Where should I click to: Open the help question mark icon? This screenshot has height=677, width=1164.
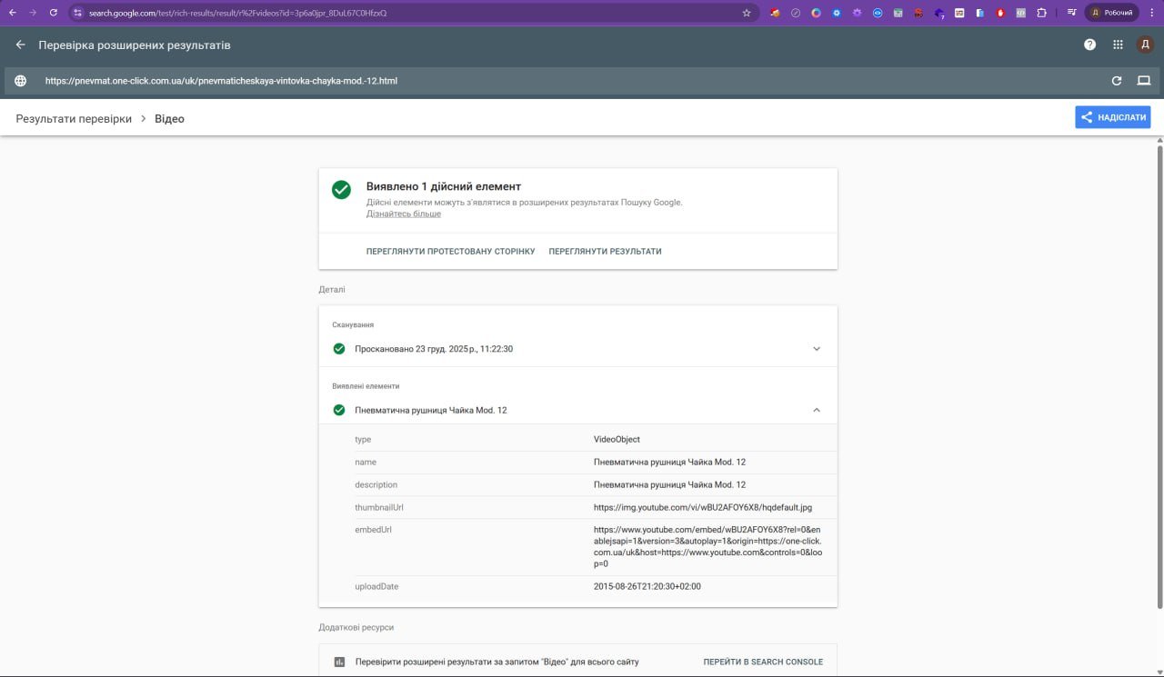click(x=1089, y=45)
